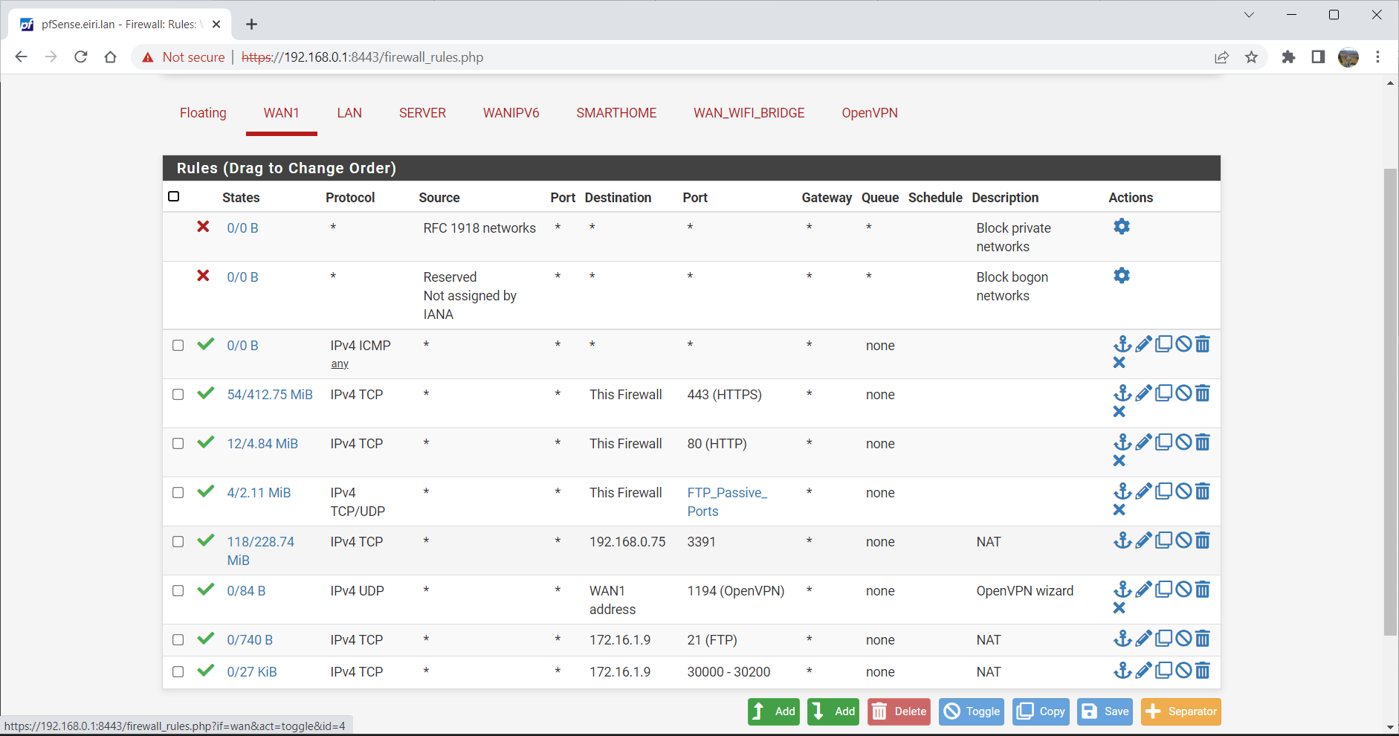Disable the 443 (HTTPS) rule

(x=1183, y=393)
